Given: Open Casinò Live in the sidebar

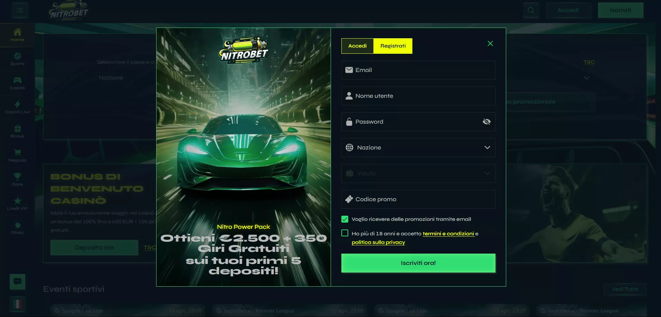Looking at the screenshot, I should [x=17, y=108].
